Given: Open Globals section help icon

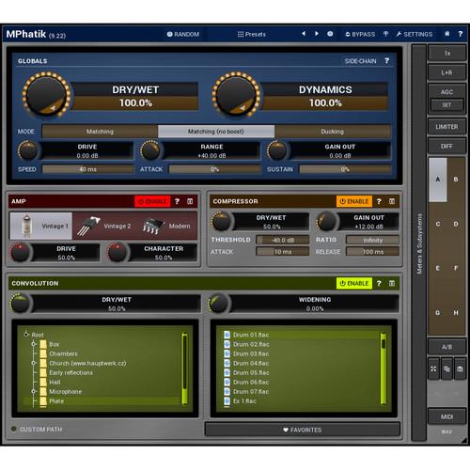Looking at the screenshot, I should (x=387, y=61).
